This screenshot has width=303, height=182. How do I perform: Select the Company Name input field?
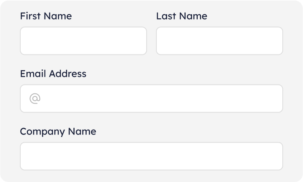coord(151,156)
